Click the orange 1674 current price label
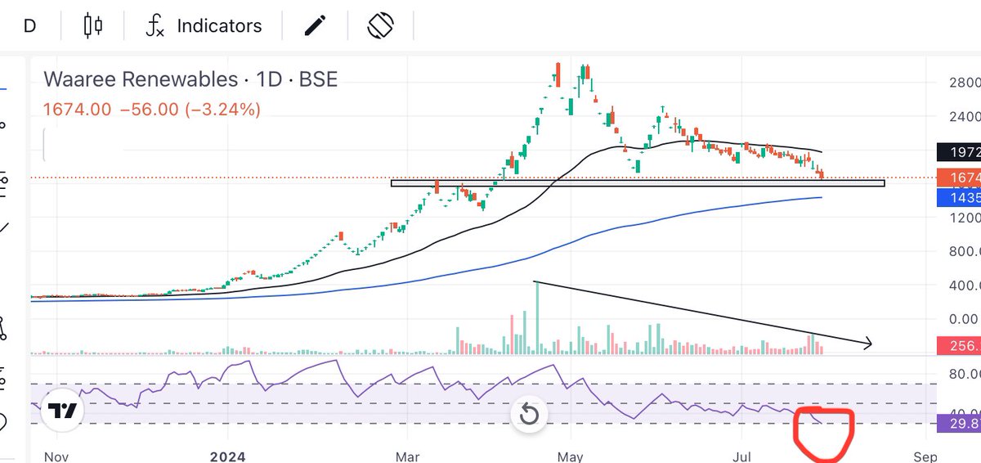Image resolution: width=981 pixels, height=463 pixels. click(x=958, y=178)
